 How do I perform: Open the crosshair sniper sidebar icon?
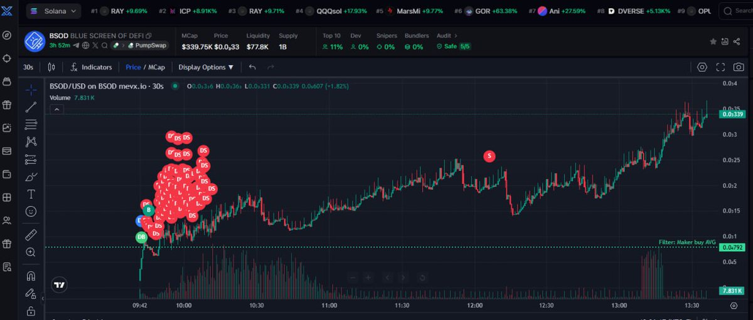tap(7, 58)
